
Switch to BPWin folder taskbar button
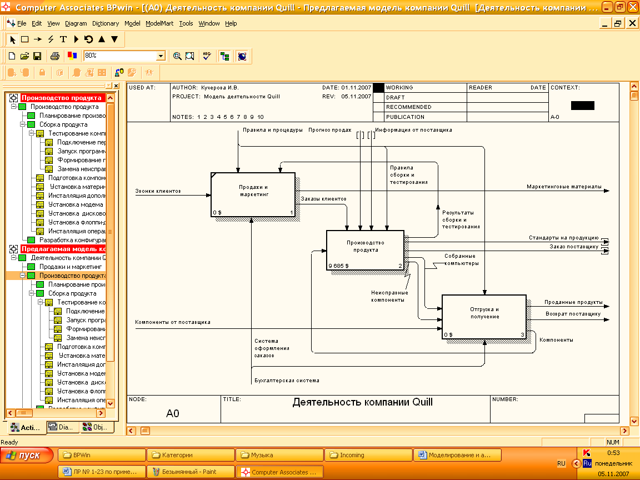pyautogui.click(x=102, y=454)
